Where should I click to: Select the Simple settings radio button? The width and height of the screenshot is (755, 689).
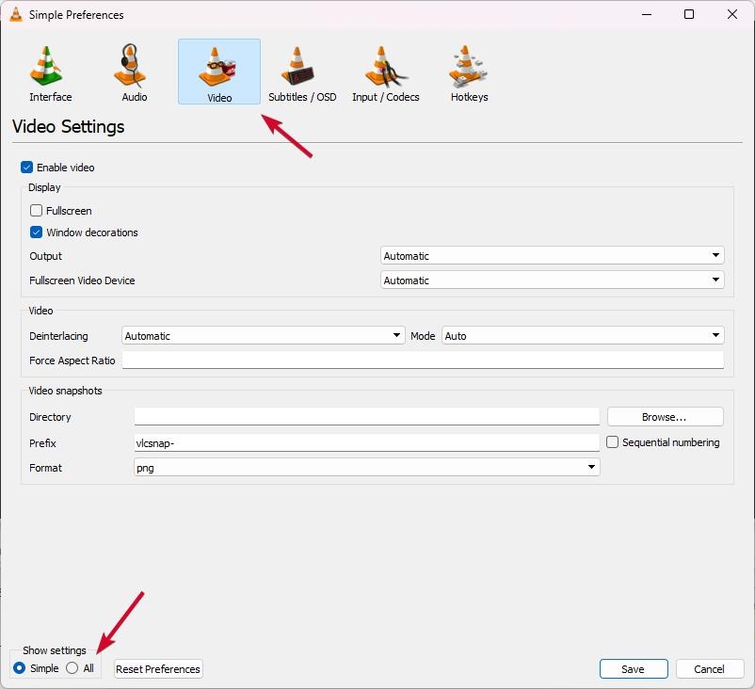click(x=19, y=668)
